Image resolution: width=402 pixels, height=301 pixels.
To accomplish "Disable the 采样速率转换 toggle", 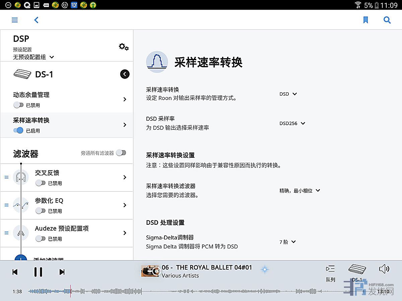I will [18, 130].
